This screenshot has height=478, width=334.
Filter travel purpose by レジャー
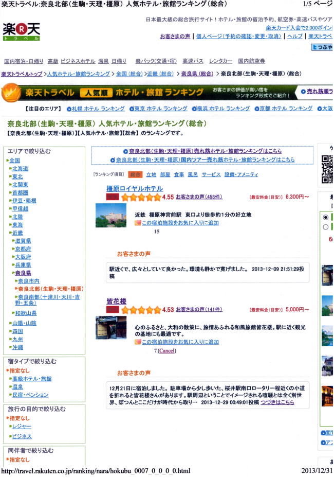pyautogui.click(x=22, y=427)
